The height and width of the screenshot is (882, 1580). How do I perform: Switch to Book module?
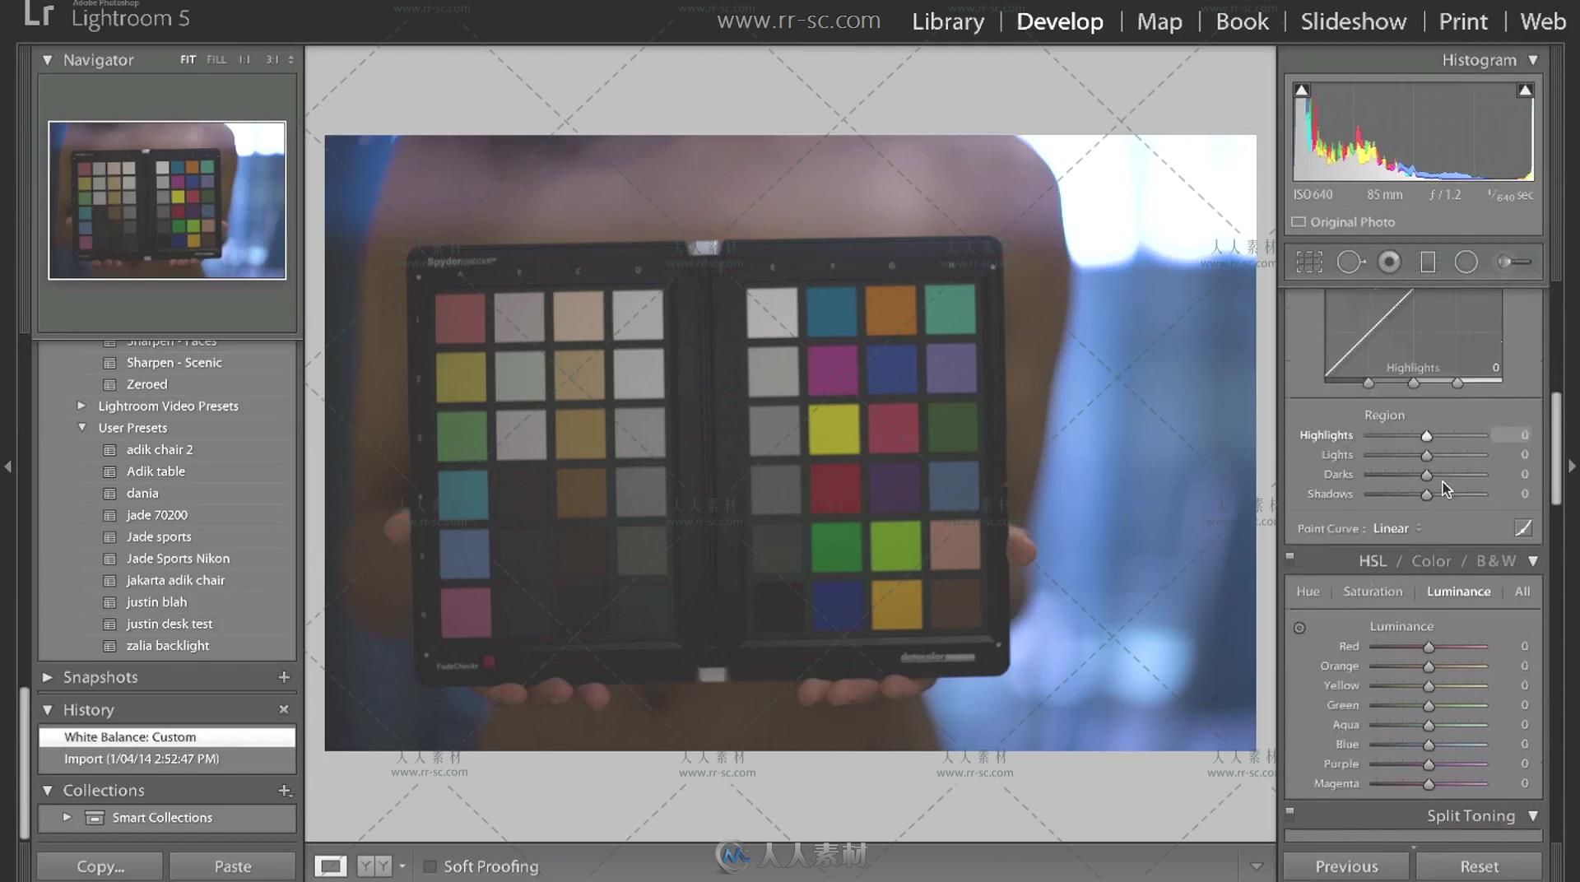coord(1243,21)
